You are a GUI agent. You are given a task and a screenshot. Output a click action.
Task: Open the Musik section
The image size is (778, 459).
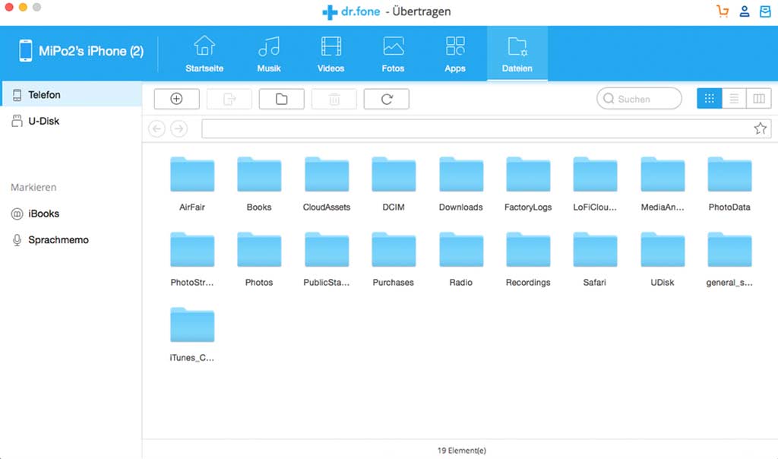tap(269, 52)
